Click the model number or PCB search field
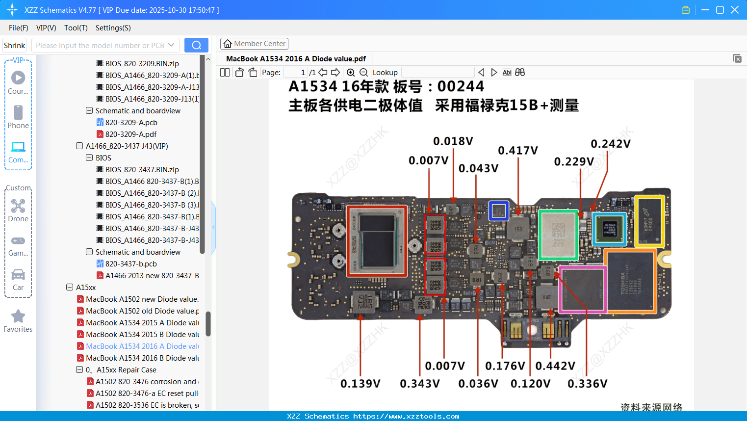The image size is (747, 421). [105, 45]
